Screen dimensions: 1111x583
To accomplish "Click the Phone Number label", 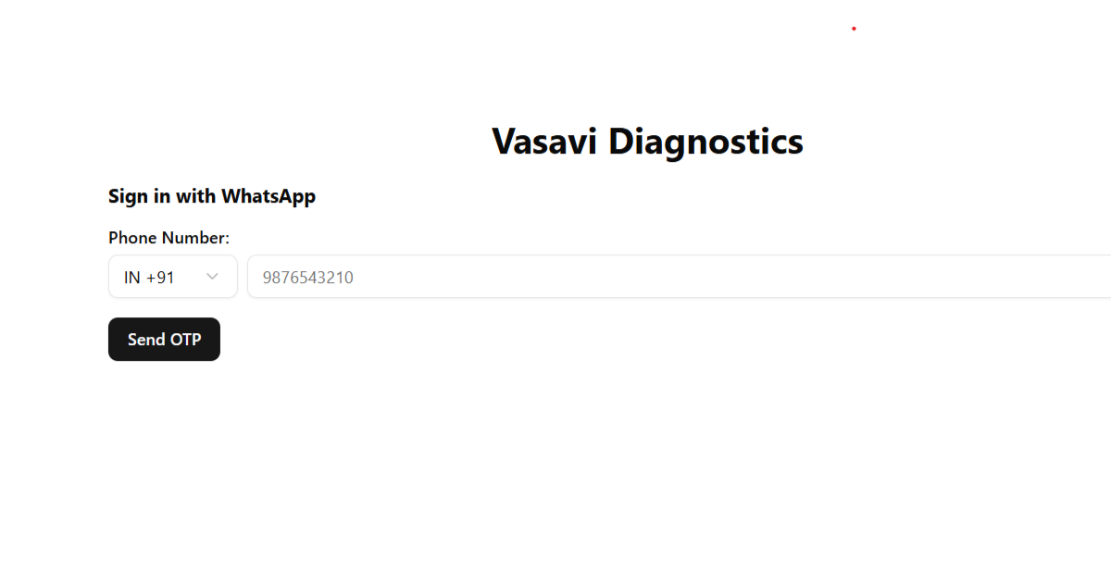I will click(169, 238).
